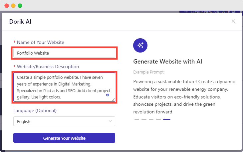Click the Generate Your Website button
This screenshot has height=152, width=243.
(64, 138)
